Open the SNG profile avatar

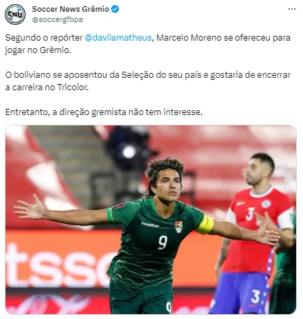(x=15, y=14)
